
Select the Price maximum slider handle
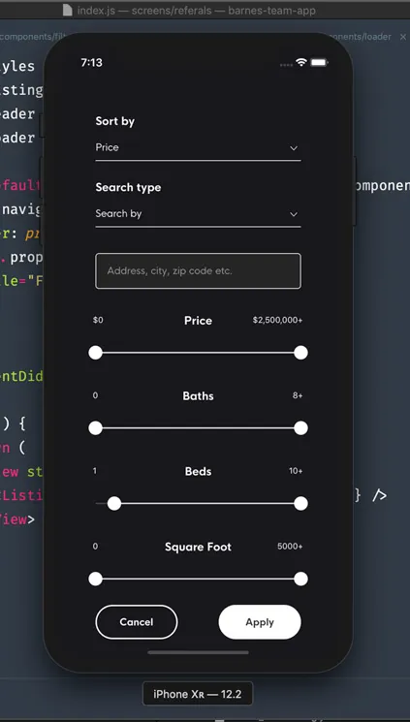(300, 353)
